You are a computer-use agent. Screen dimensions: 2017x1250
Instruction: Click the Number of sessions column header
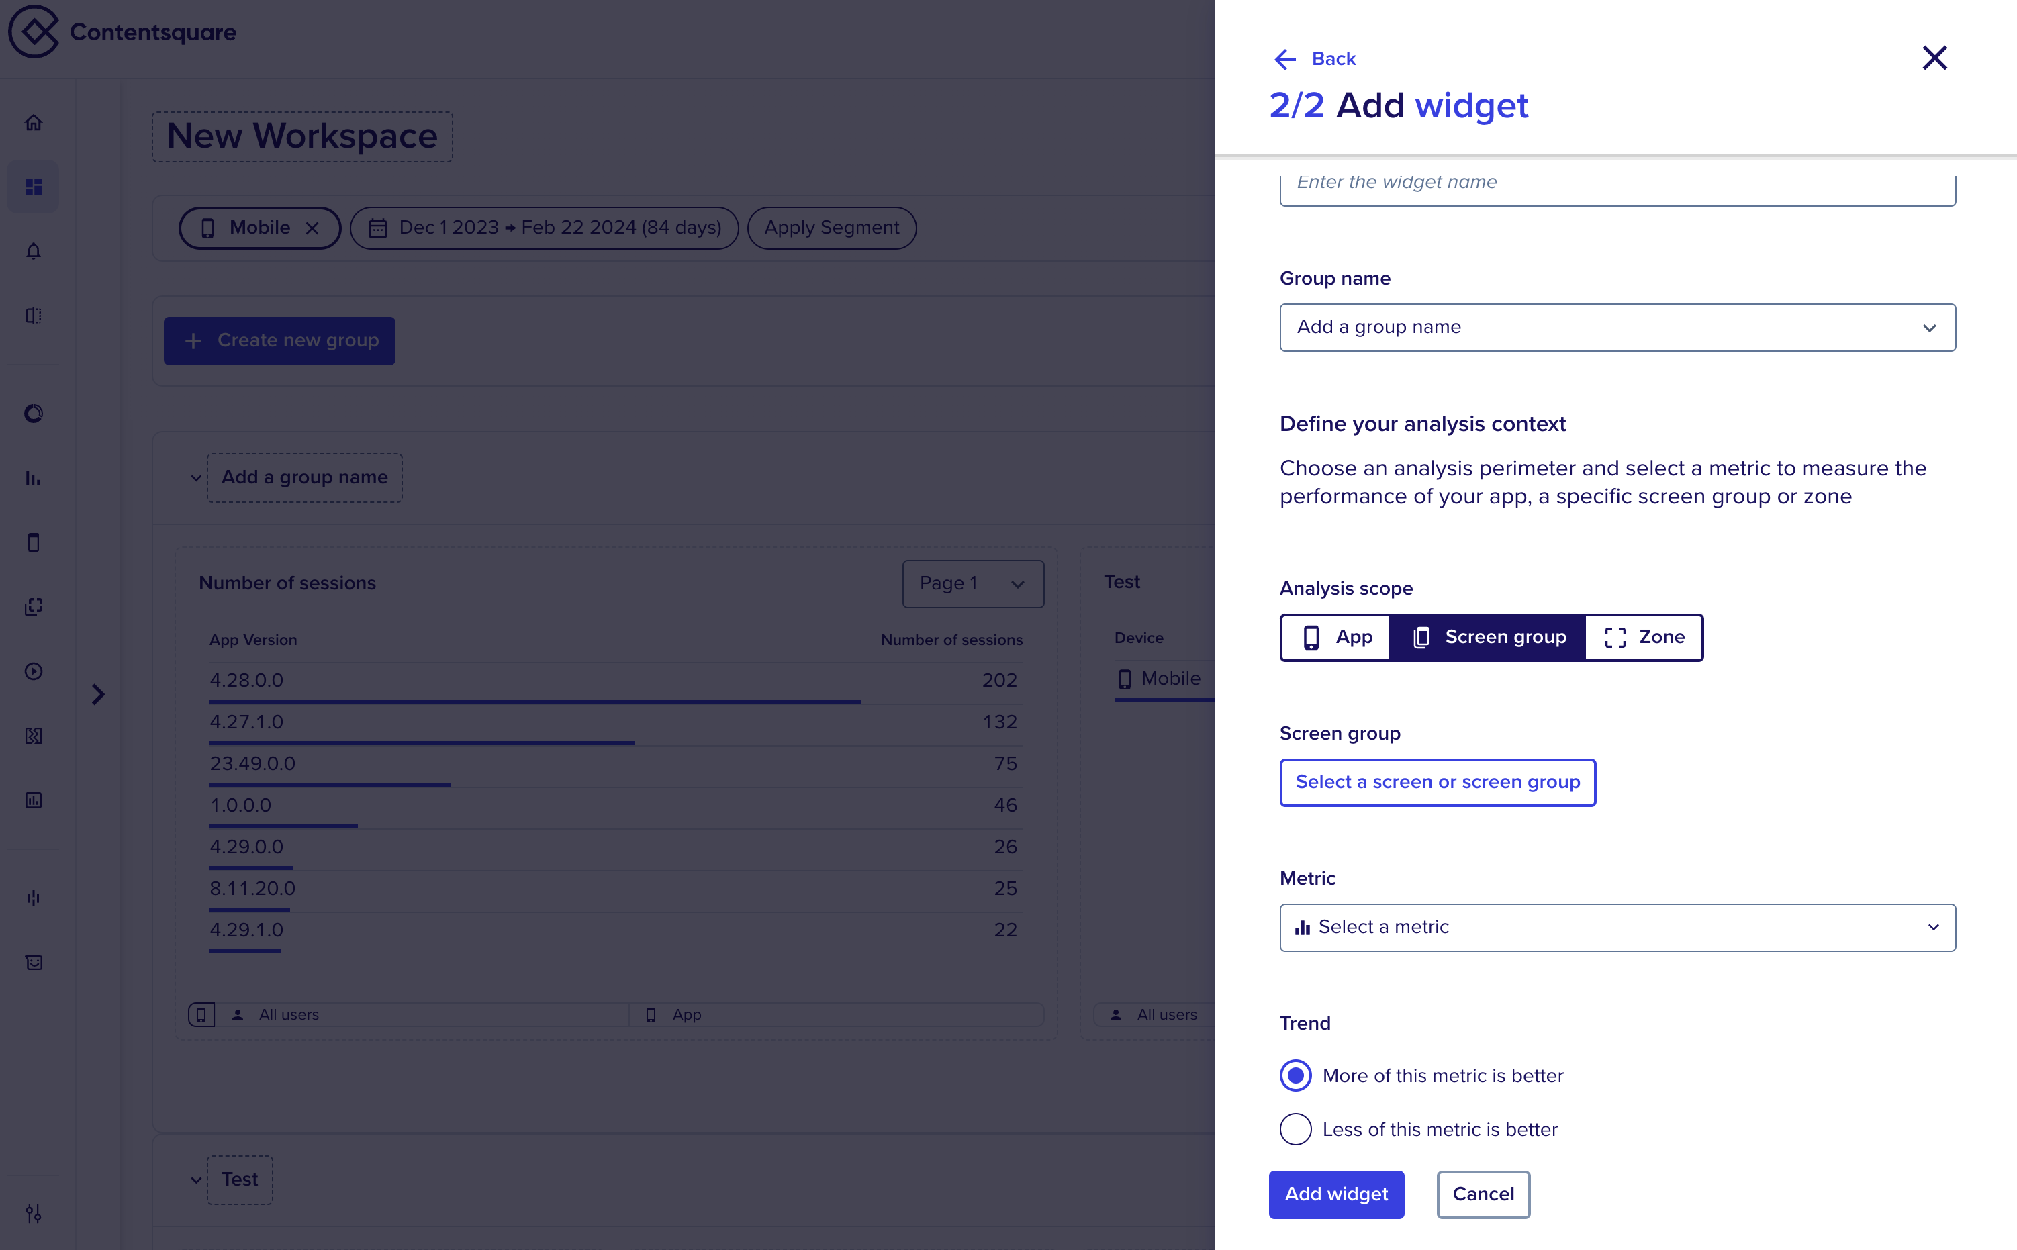[951, 640]
